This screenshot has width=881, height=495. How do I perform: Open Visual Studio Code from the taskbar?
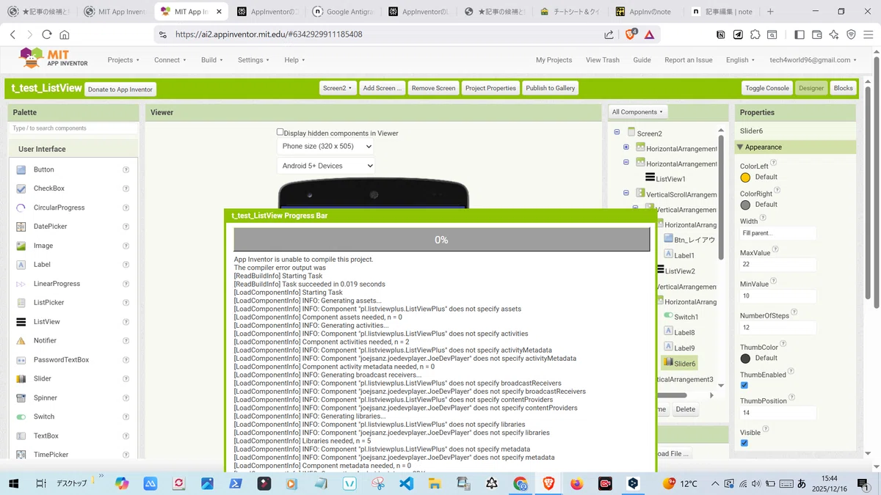[x=407, y=484]
